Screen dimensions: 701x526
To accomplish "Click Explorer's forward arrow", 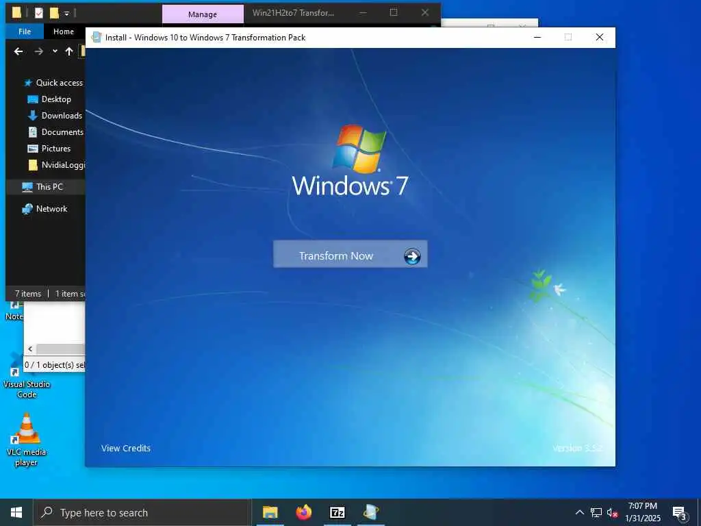I will click(x=39, y=51).
